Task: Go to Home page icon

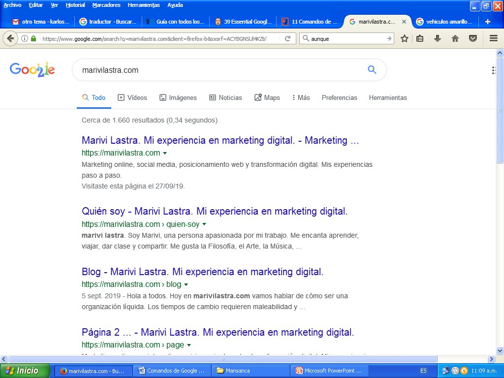Action: [x=455, y=38]
